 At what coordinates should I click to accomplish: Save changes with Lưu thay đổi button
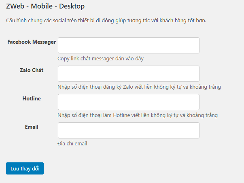tap(25, 168)
